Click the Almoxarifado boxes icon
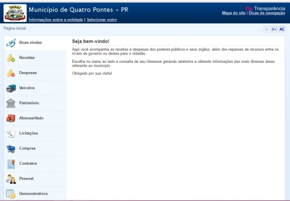Image resolution: width=290 pixels, height=201 pixels. (x=11, y=118)
